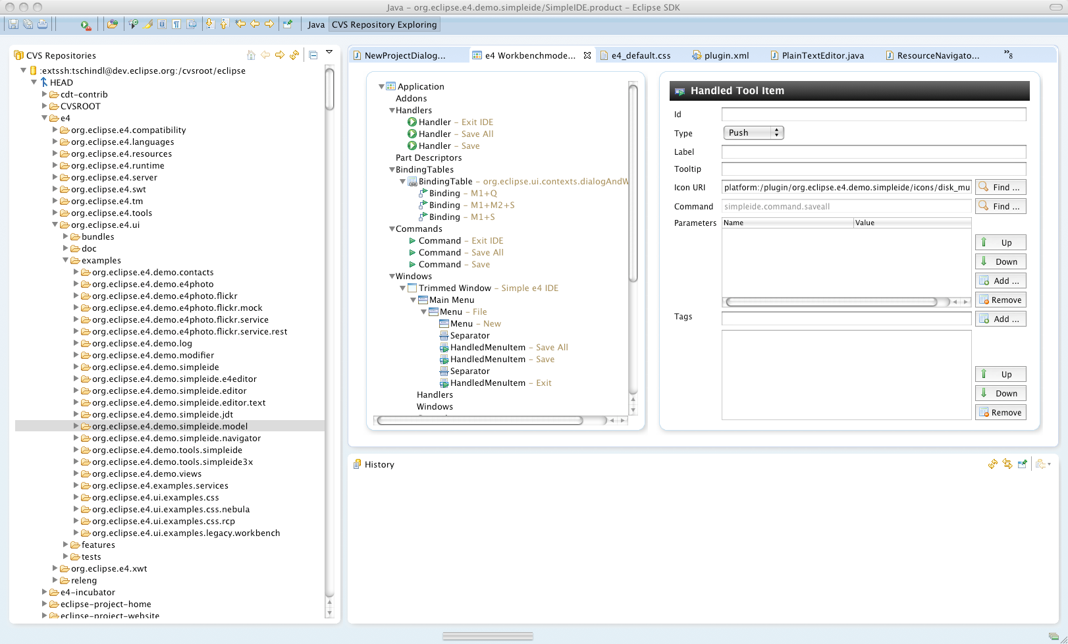Click the Label text input field
The width and height of the screenshot is (1068, 644).
873,151
